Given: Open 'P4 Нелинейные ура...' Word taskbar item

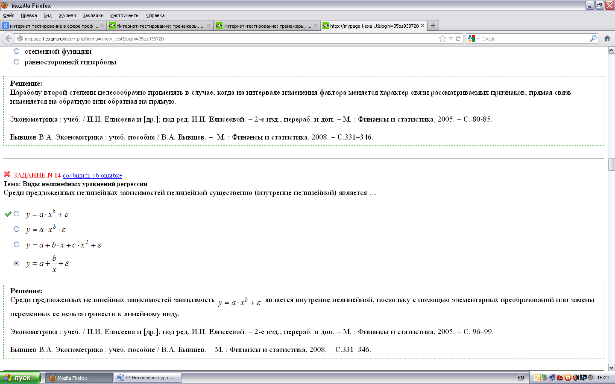Looking at the screenshot, I should click(148, 378).
